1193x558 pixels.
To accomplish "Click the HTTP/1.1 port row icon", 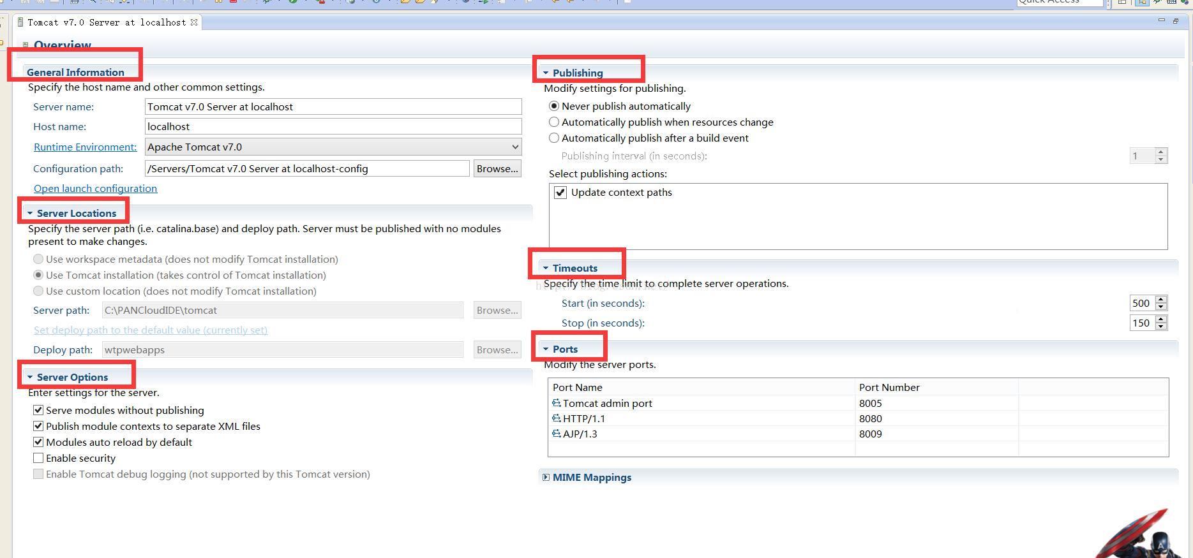I will point(556,418).
